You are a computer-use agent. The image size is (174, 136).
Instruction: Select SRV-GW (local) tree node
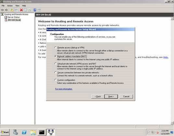[x=14, y=20]
